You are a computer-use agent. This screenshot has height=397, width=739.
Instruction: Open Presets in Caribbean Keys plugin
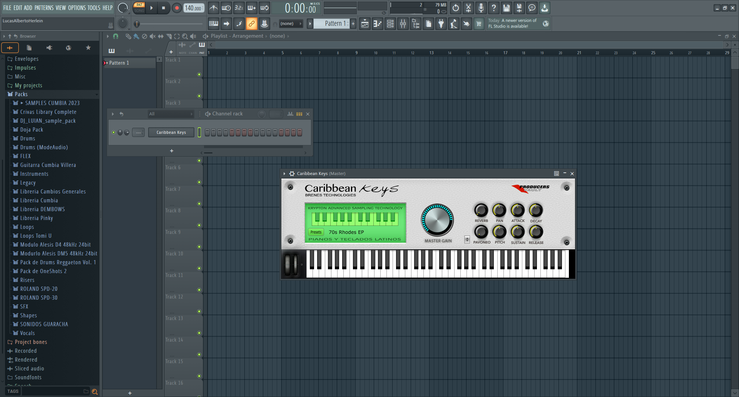[x=316, y=232]
